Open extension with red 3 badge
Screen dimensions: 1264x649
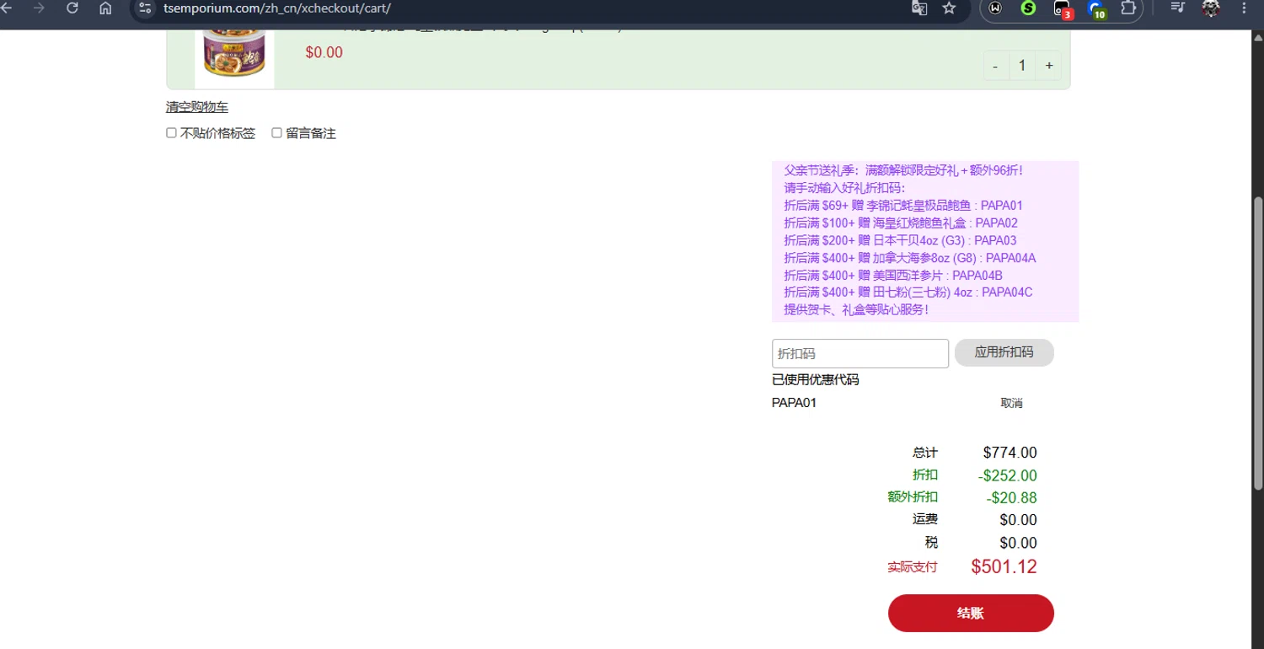[1063, 8]
